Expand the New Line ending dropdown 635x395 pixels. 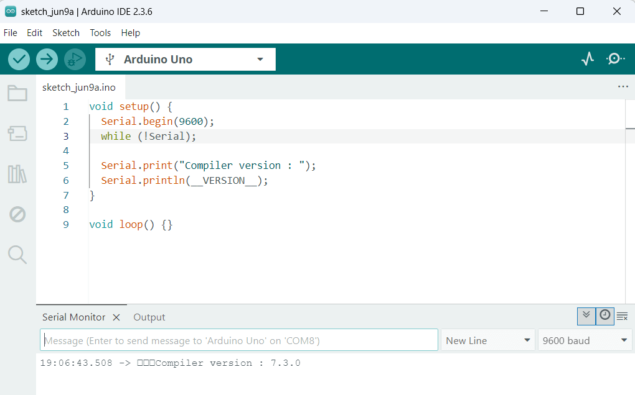tap(488, 340)
